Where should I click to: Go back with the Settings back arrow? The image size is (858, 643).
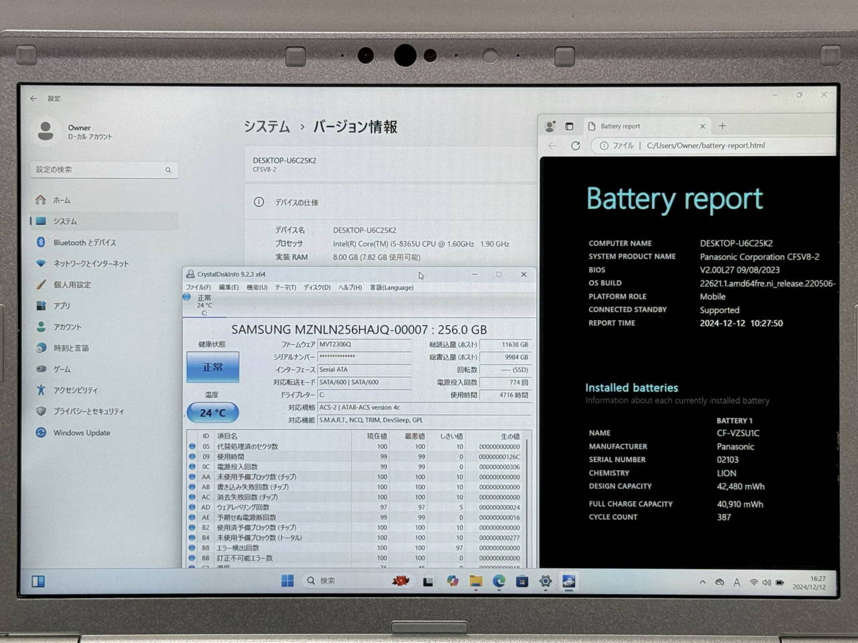34,98
